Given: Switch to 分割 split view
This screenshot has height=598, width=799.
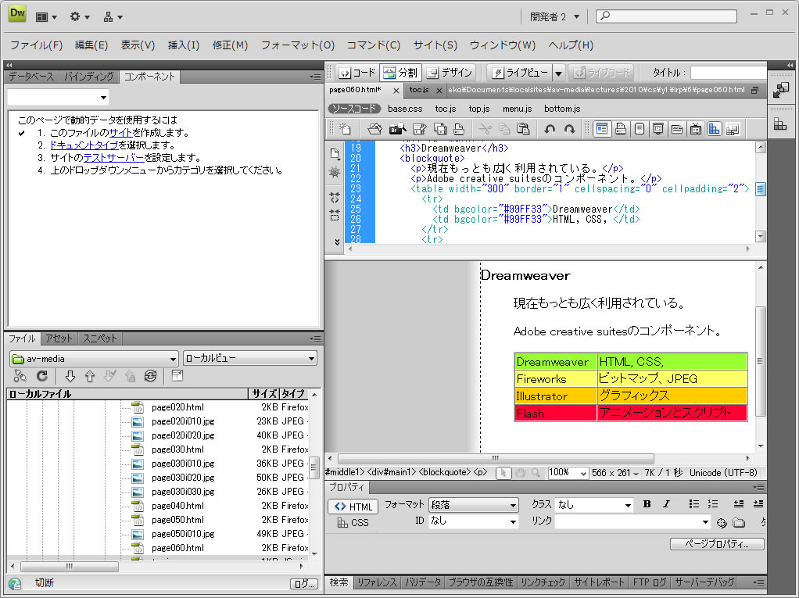Looking at the screenshot, I should [x=400, y=73].
